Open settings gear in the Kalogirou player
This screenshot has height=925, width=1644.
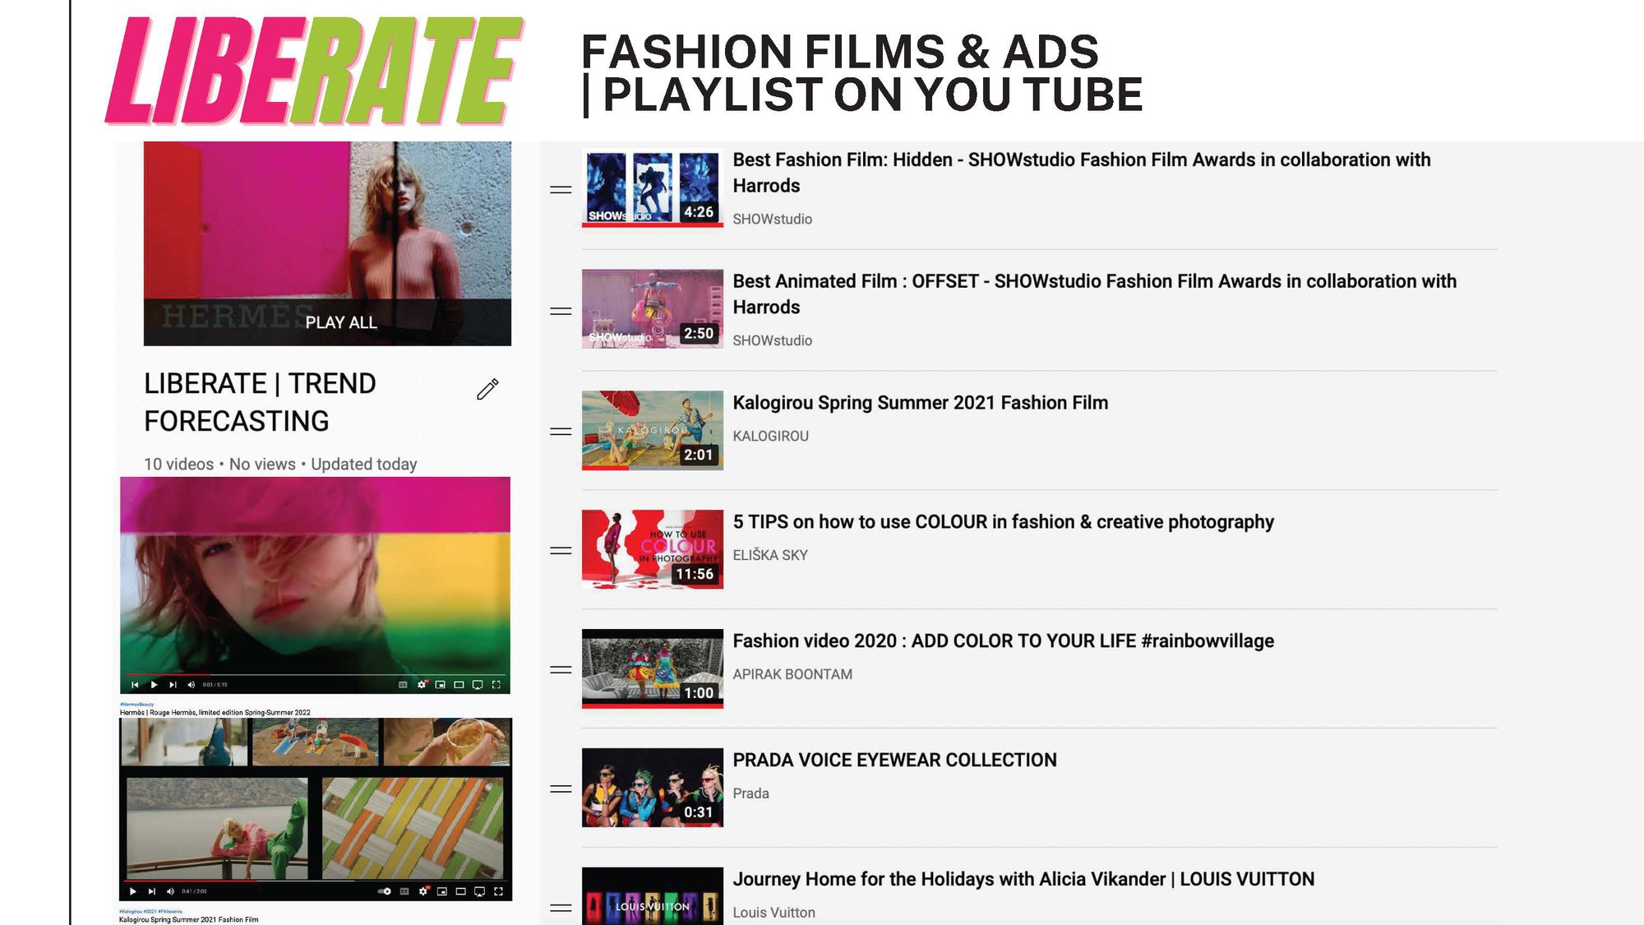[x=423, y=891]
